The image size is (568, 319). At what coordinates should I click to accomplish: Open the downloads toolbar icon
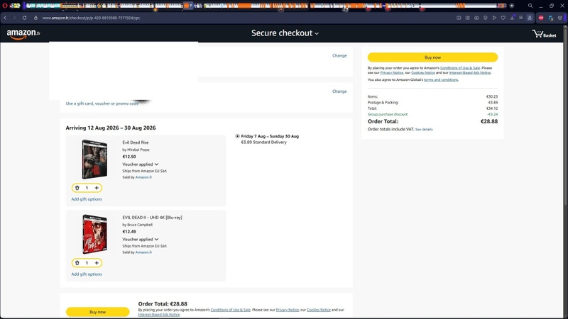512,18
